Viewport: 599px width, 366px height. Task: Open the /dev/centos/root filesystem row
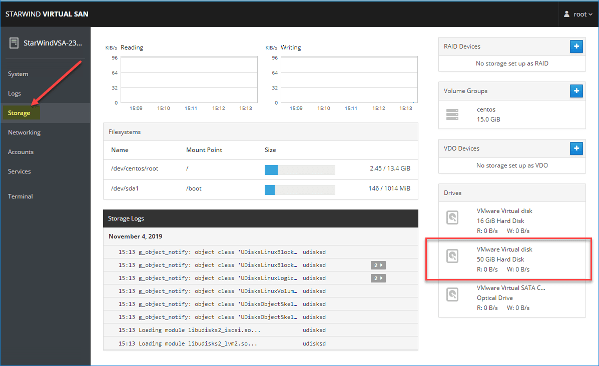coord(261,168)
